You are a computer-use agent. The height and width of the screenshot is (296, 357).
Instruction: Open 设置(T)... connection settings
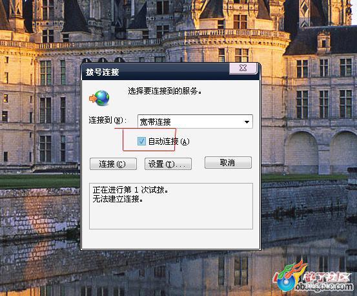pyautogui.click(x=168, y=164)
